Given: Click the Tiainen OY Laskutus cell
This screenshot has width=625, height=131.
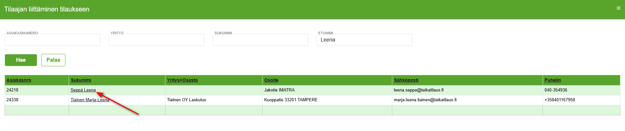Looking at the screenshot, I should coord(186,100).
